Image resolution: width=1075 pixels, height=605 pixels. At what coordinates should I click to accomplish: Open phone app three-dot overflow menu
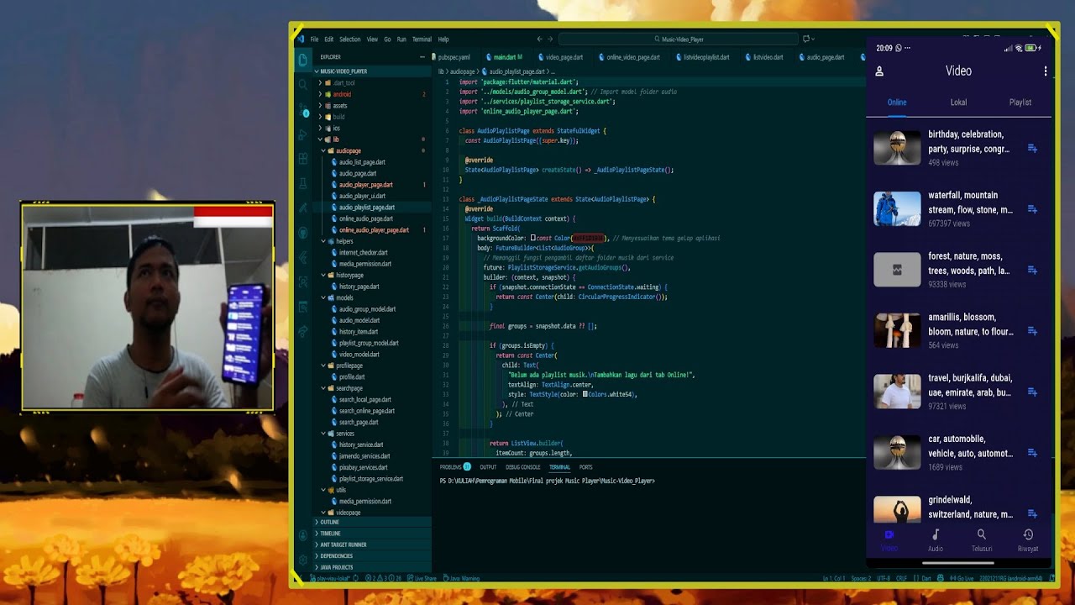click(x=1046, y=71)
